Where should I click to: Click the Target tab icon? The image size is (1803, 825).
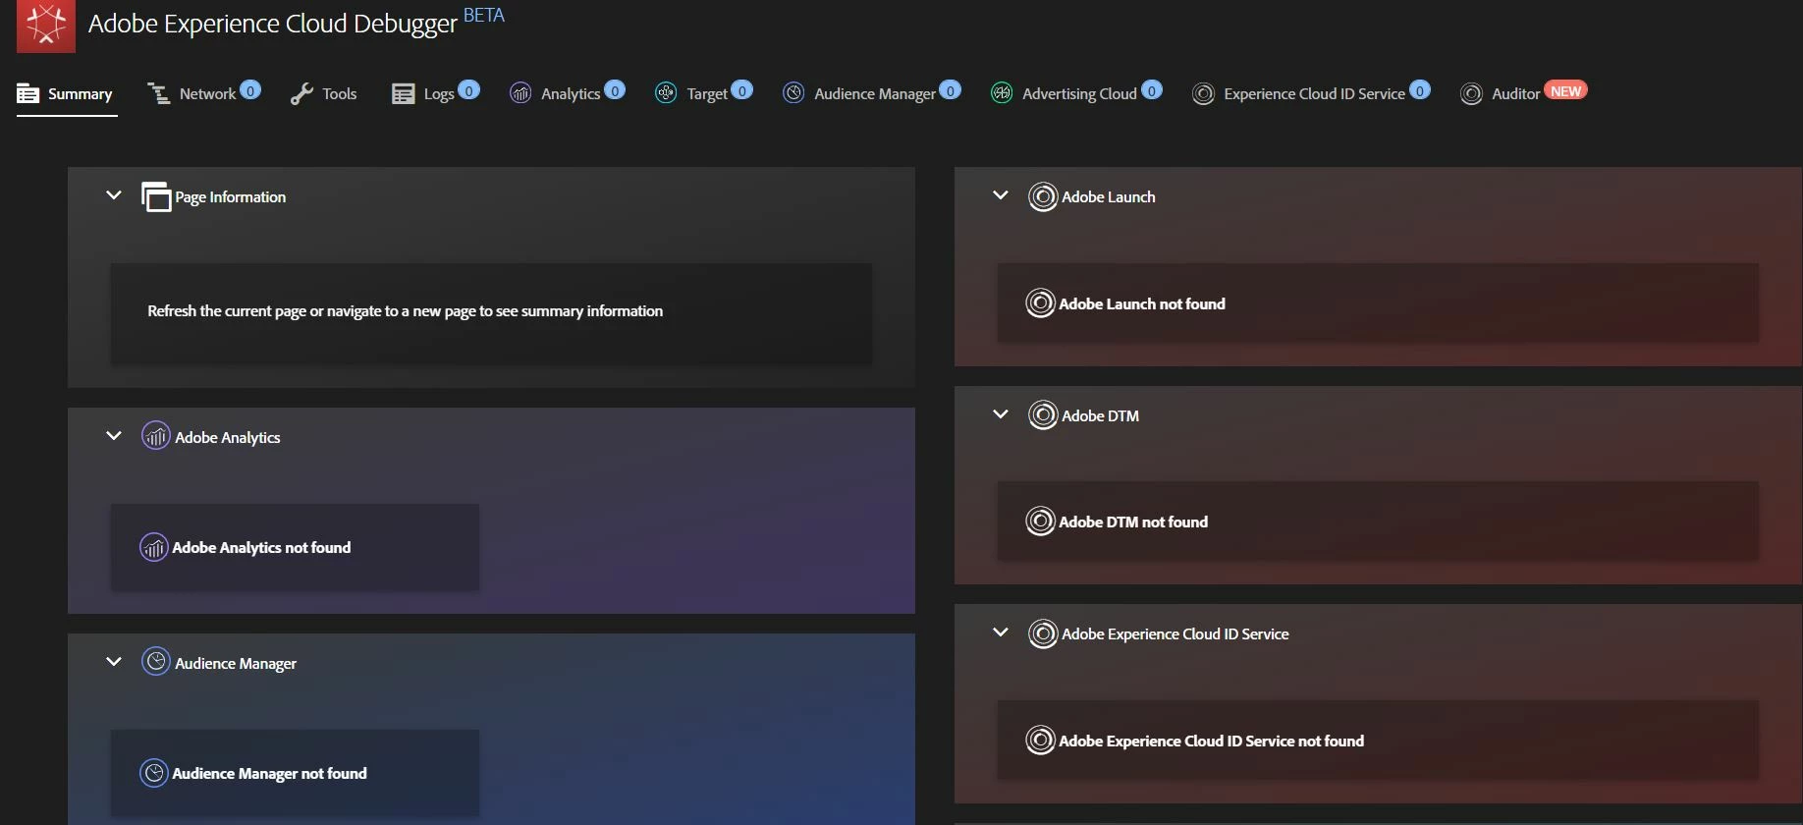click(x=666, y=93)
